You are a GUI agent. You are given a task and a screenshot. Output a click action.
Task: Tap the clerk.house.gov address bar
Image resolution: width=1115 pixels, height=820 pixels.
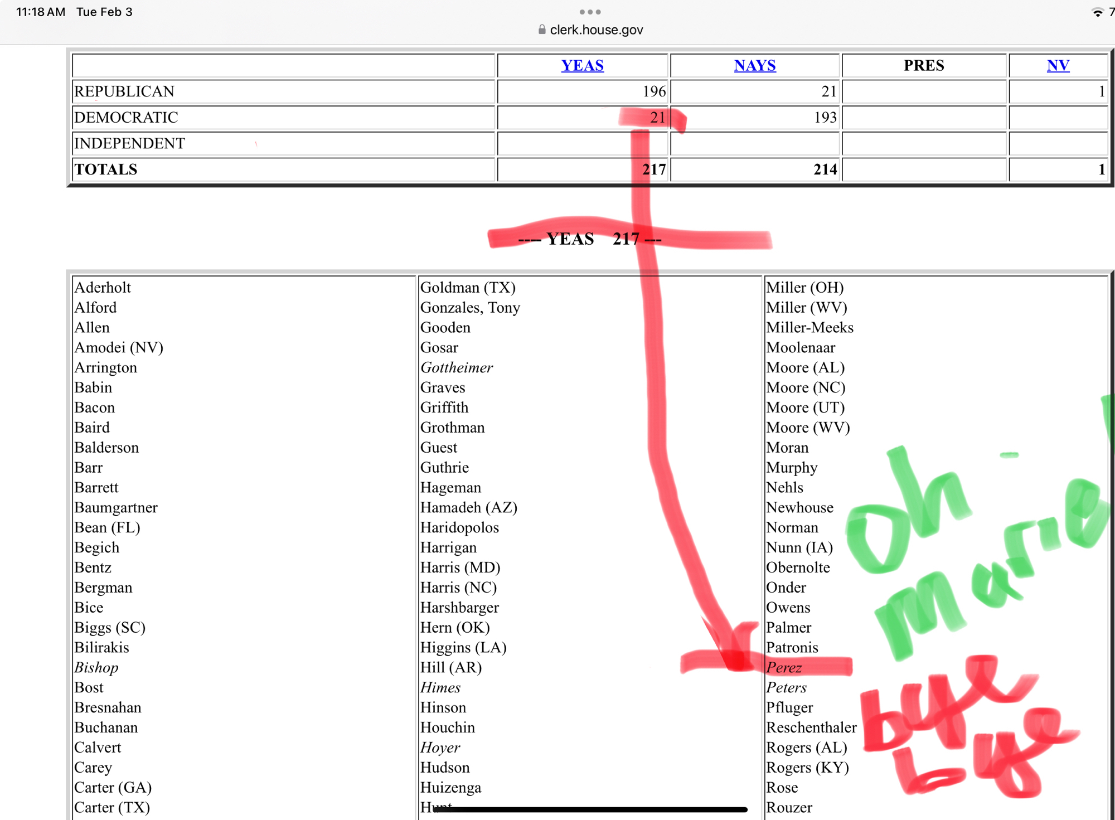[596, 30]
